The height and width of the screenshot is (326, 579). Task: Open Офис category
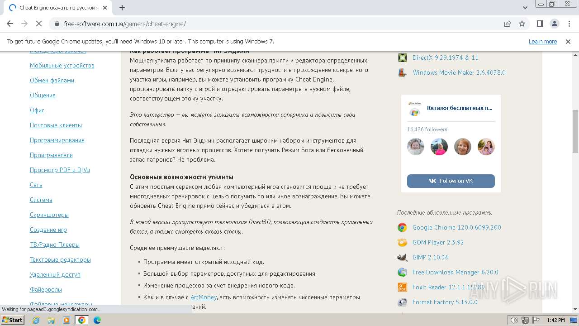click(37, 110)
